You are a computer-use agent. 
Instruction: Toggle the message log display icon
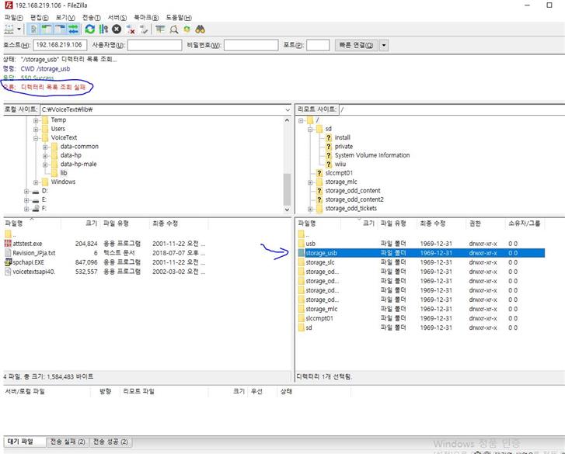coord(34,29)
